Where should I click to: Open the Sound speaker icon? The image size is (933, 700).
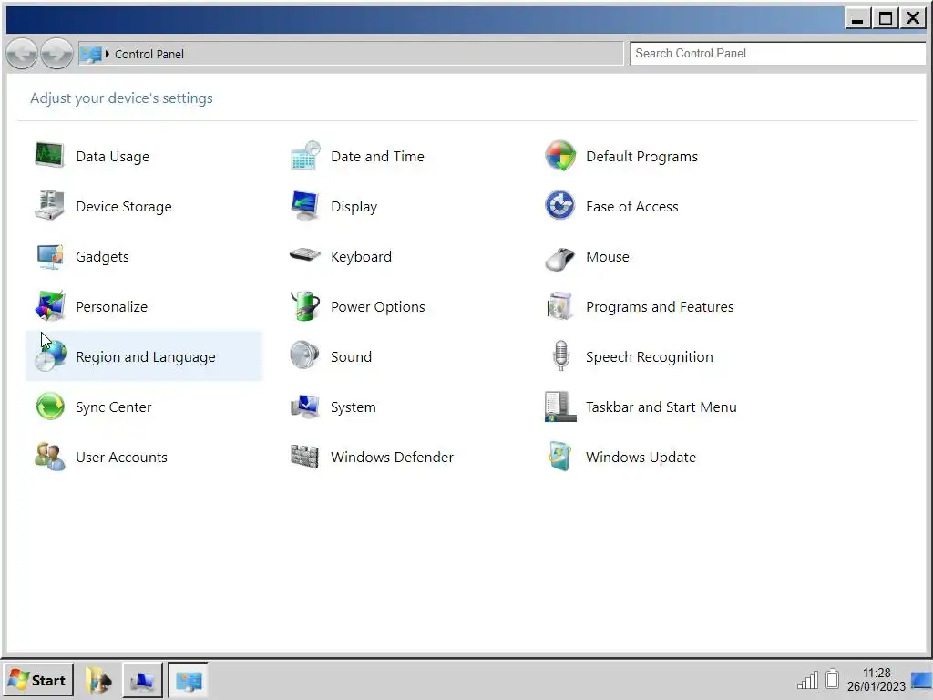pyautogui.click(x=305, y=356)
